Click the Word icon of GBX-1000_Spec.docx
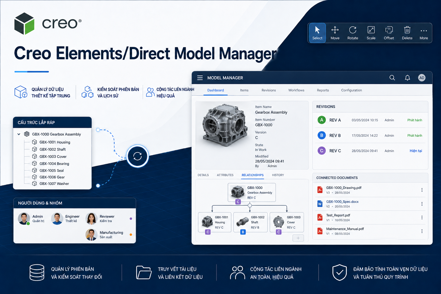This screenshot has width=441, height=294. (x=320, y=204)
